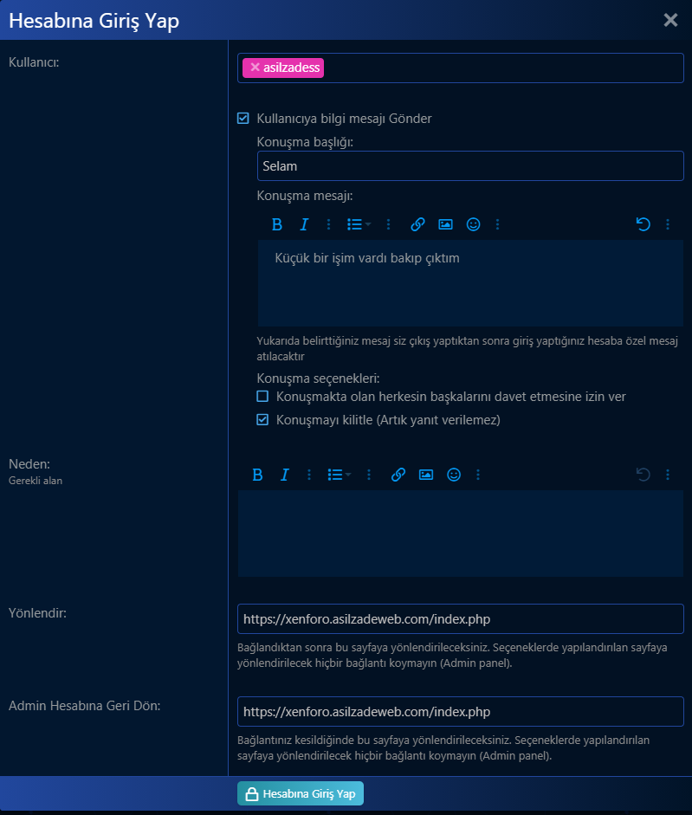Viewport: 692px width, 815px height.
Task: Open list dropdown in the conversation message editor
Action: 359,224
